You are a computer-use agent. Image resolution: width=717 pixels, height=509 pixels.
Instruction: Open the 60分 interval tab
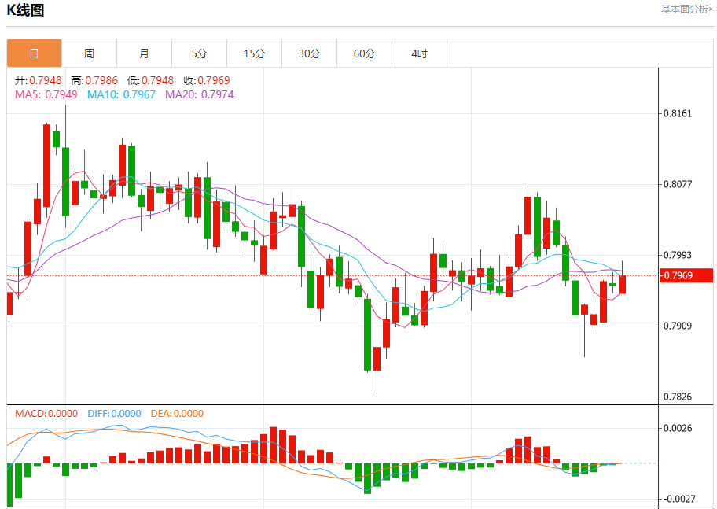tap(365, 53)
